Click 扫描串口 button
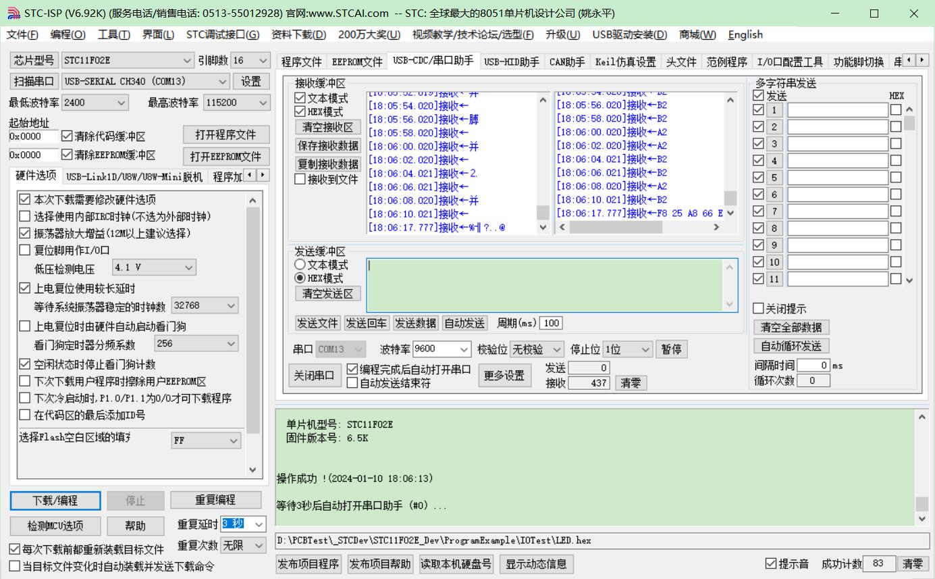Image resolution: width=935 pixels, height=579 pixels. [34, 81]
